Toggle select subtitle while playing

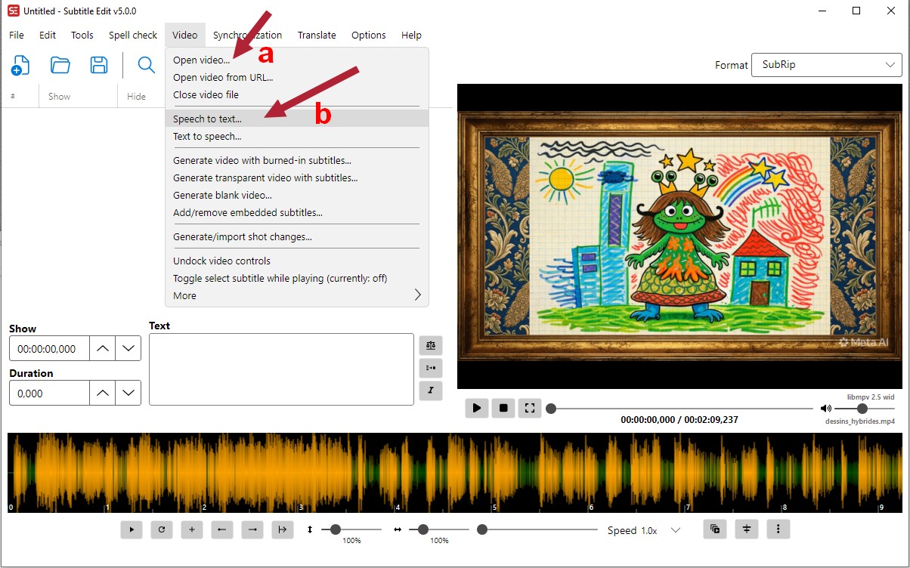(x=296, y=278)
